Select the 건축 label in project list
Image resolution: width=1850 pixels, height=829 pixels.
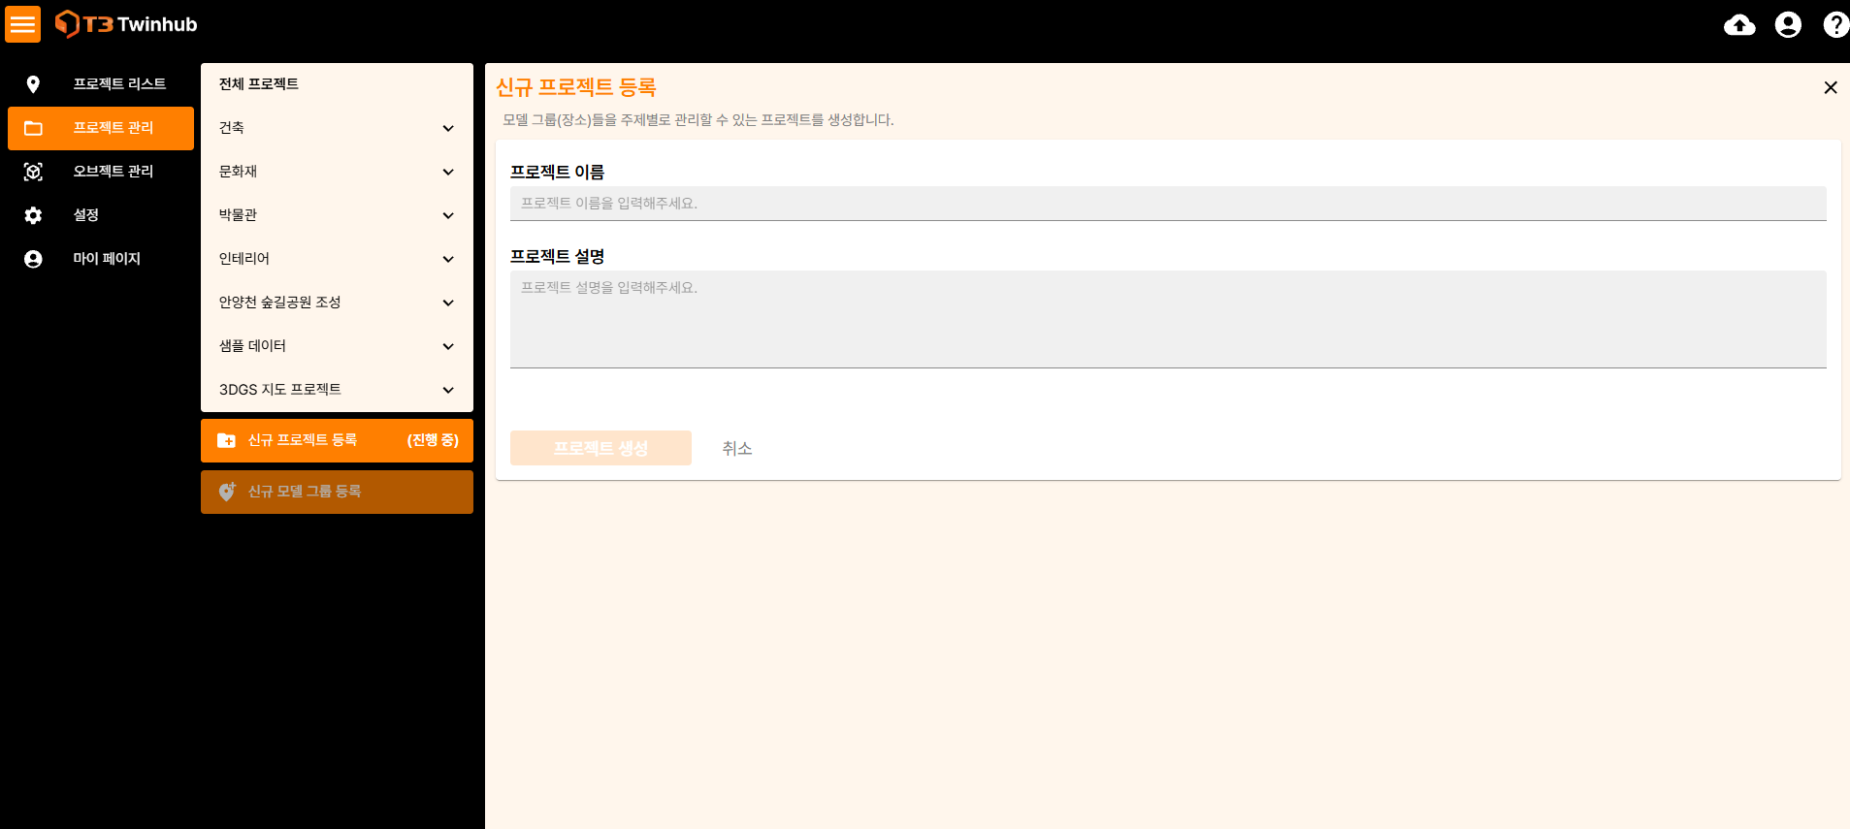click(x=232, y=128)
